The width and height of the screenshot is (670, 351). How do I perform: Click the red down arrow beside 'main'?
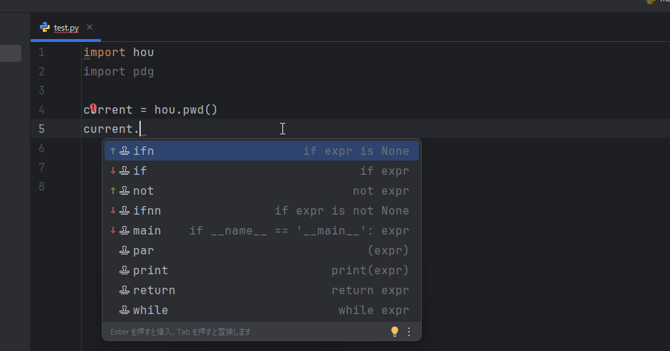pos(113,231)
